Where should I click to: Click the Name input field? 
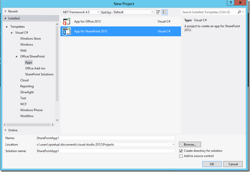106,138
